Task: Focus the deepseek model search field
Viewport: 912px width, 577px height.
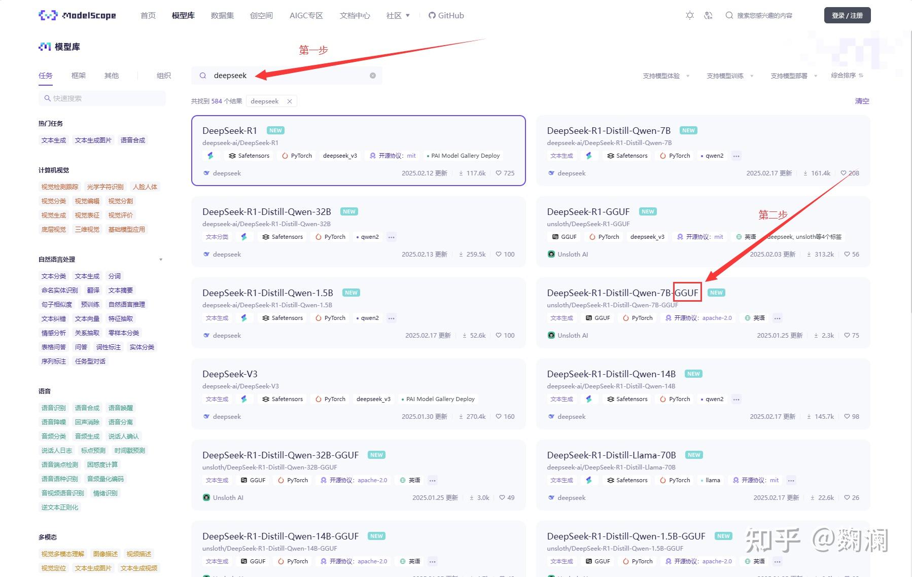Action: [287, 76]
